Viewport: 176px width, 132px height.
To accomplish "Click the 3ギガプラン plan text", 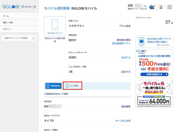I will click(76, 26).
